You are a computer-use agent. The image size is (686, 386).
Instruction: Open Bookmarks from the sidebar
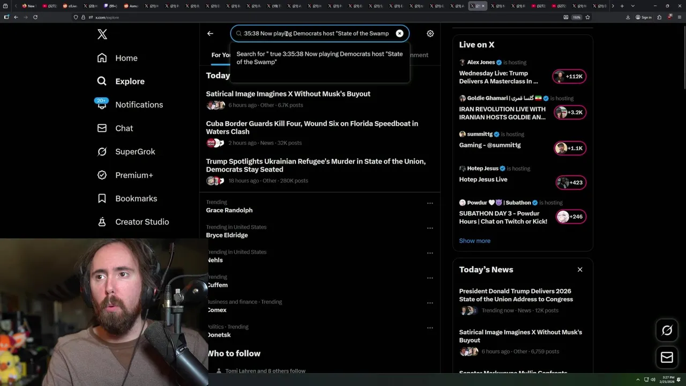pyautogui.click(x=127, y=198)
